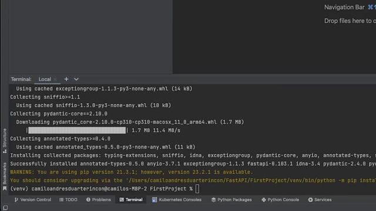
Task: Click the 'You should consider upgrading' line
Action: [193, 181]
